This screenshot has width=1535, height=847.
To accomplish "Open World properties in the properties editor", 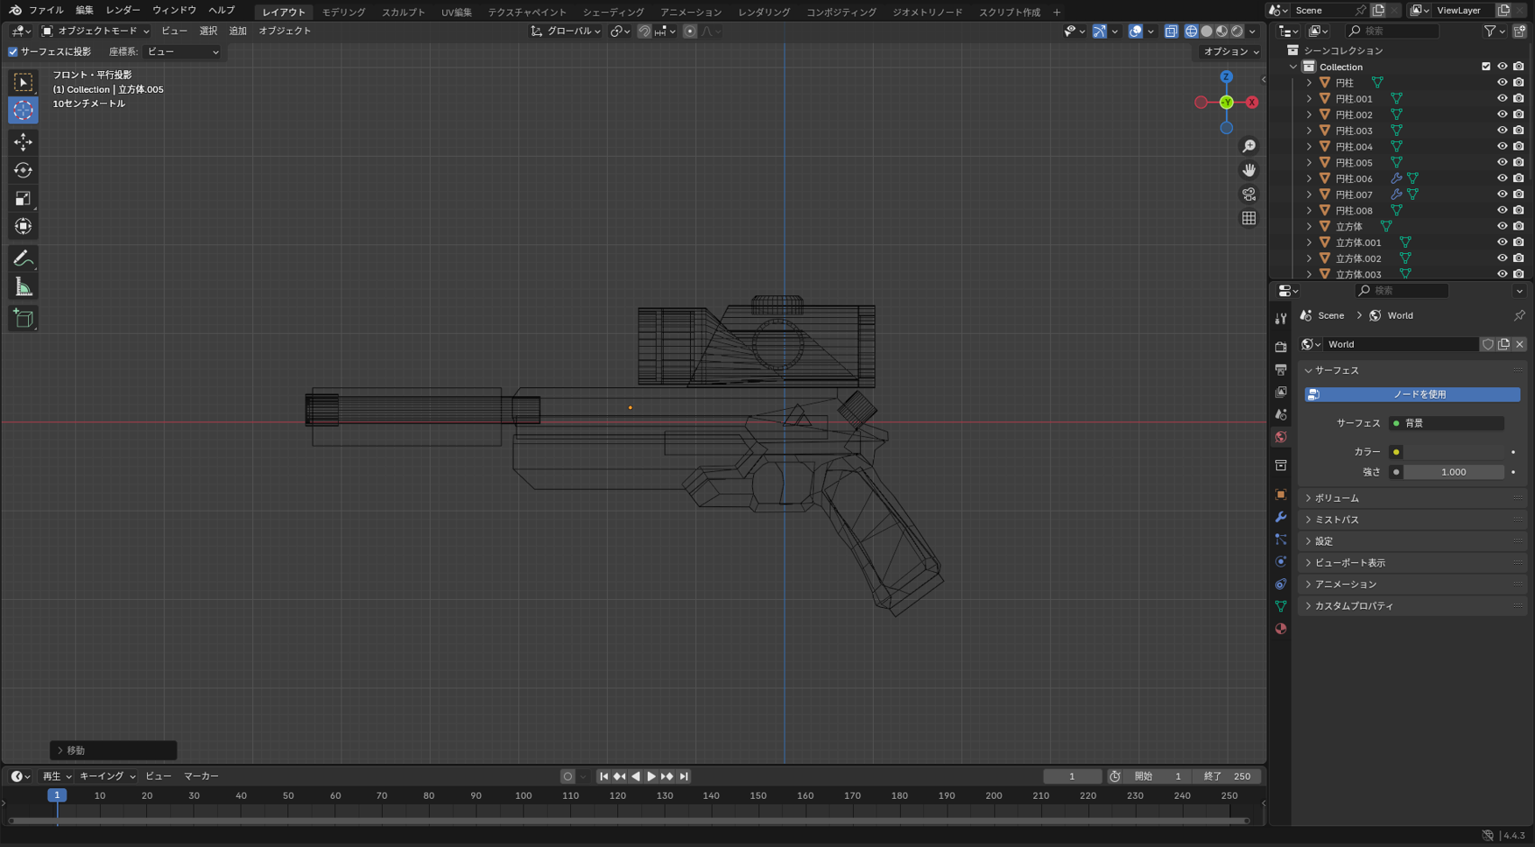I will click(x=1281, y=437).
